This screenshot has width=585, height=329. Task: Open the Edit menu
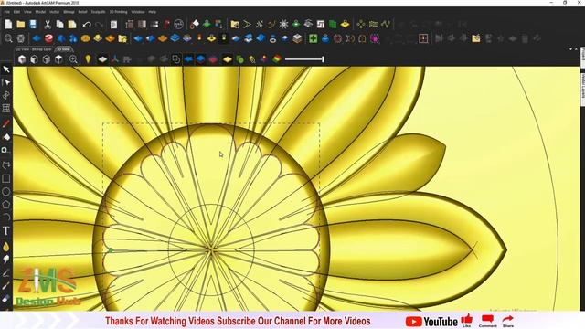coord(16,12)
